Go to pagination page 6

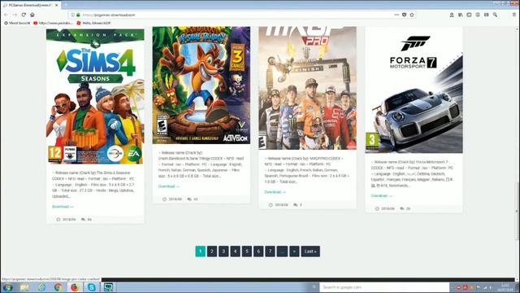(x=258, y=251)
